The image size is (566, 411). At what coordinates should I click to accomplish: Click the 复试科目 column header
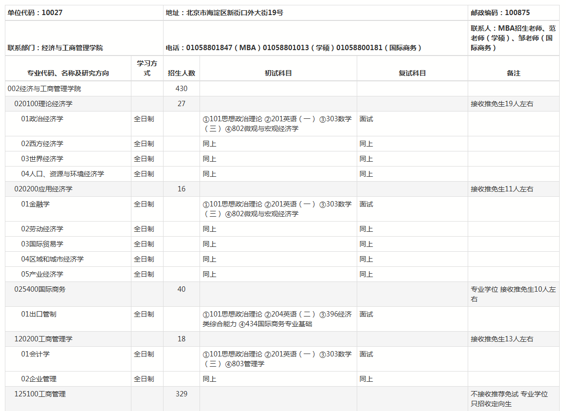(x=412, y=73)
